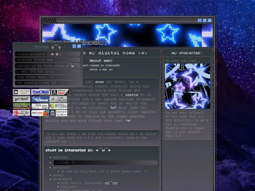255x191 pixels.
Task: Click "stuff im interested in:" heading
Action: (78, 150)
